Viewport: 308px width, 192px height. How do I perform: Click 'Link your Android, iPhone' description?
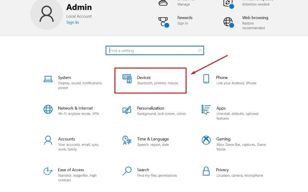tap(236, 83)
